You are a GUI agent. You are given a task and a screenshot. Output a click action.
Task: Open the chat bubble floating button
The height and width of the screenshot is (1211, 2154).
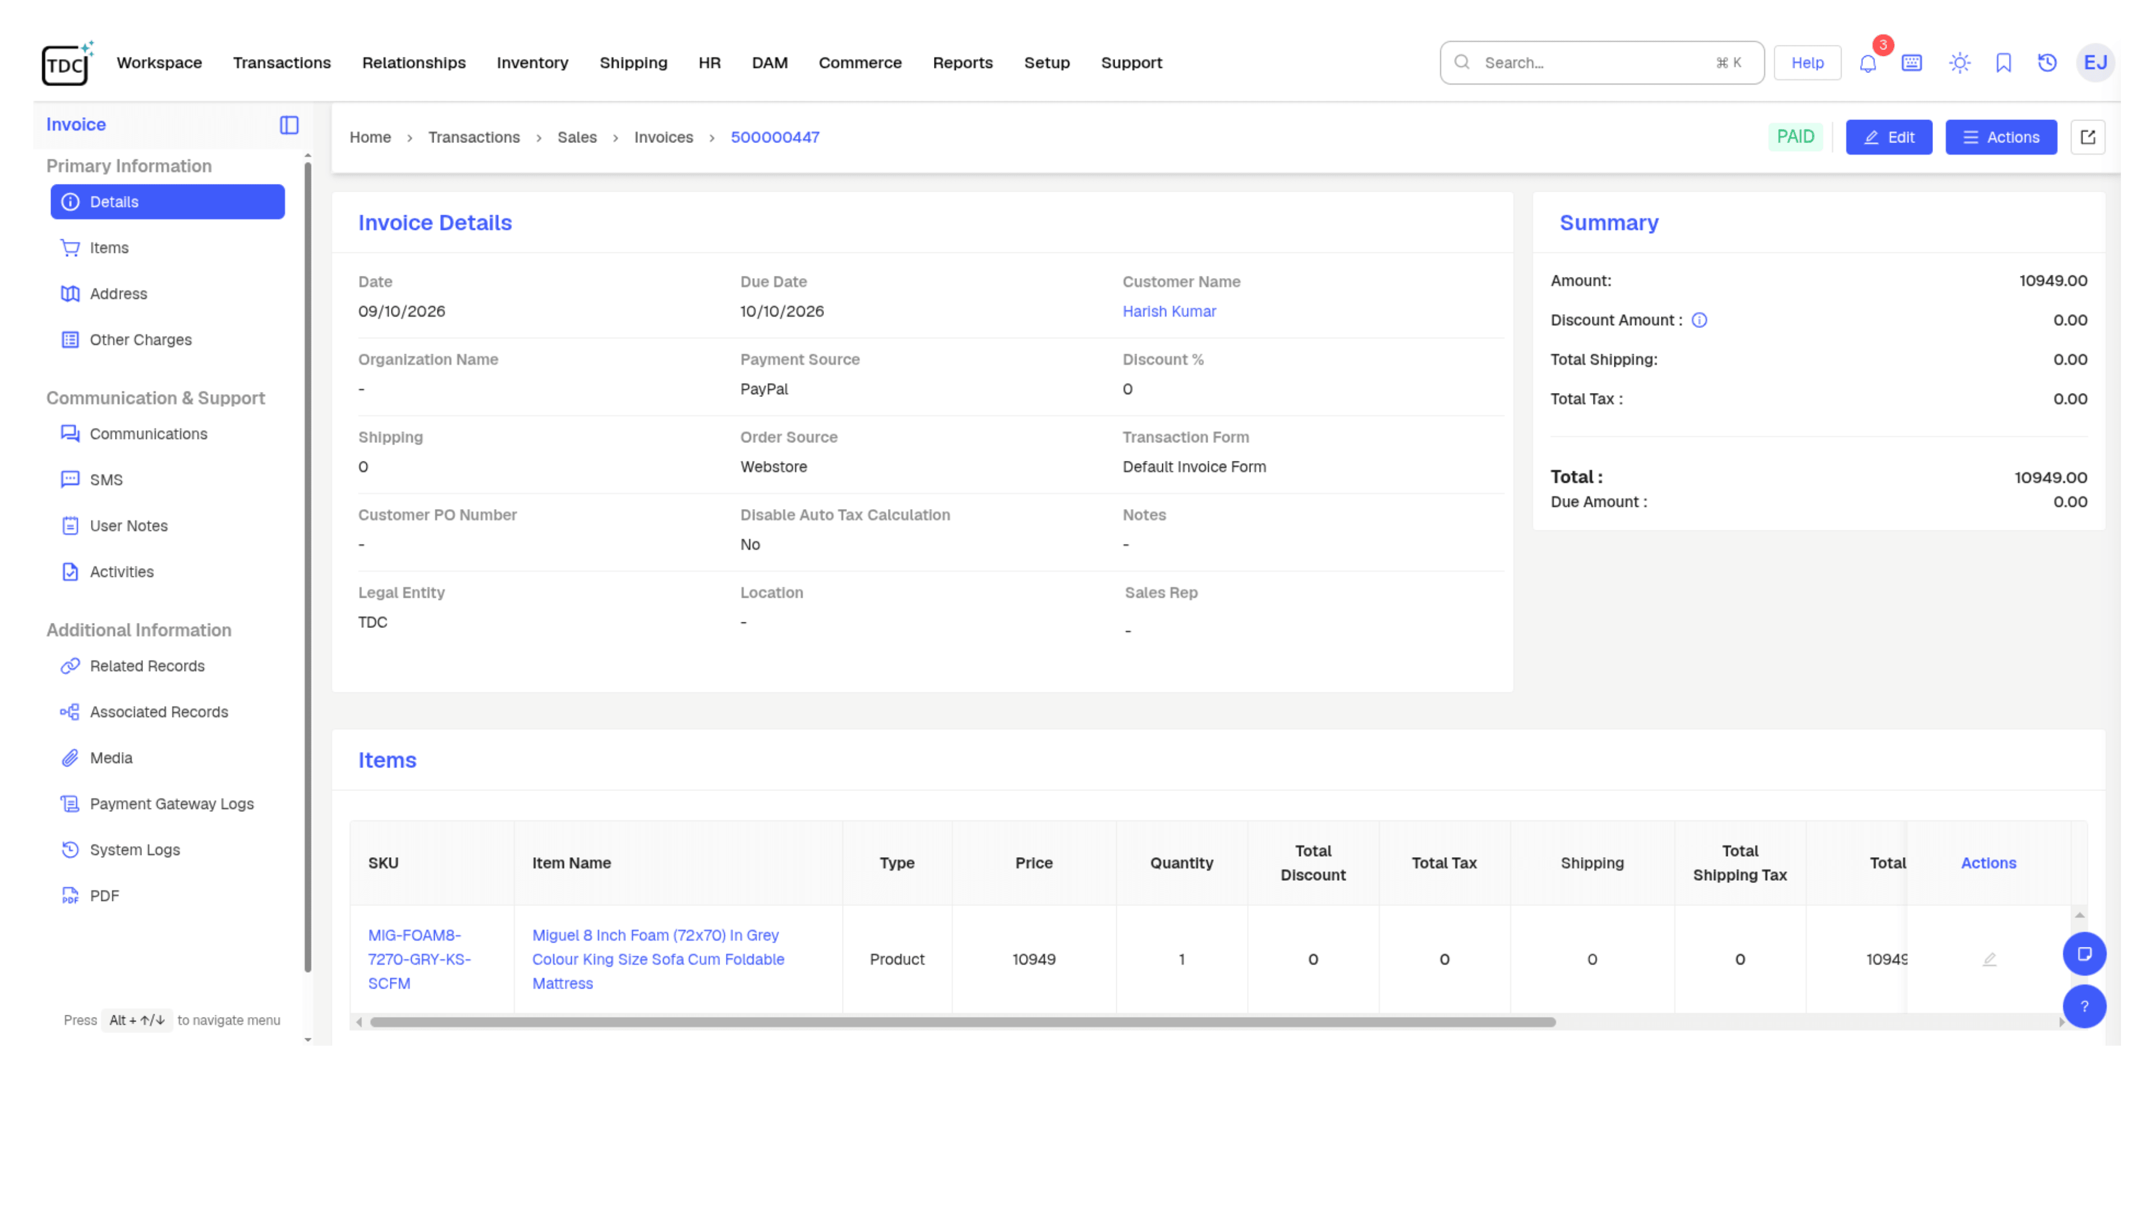pos(2084,954)
